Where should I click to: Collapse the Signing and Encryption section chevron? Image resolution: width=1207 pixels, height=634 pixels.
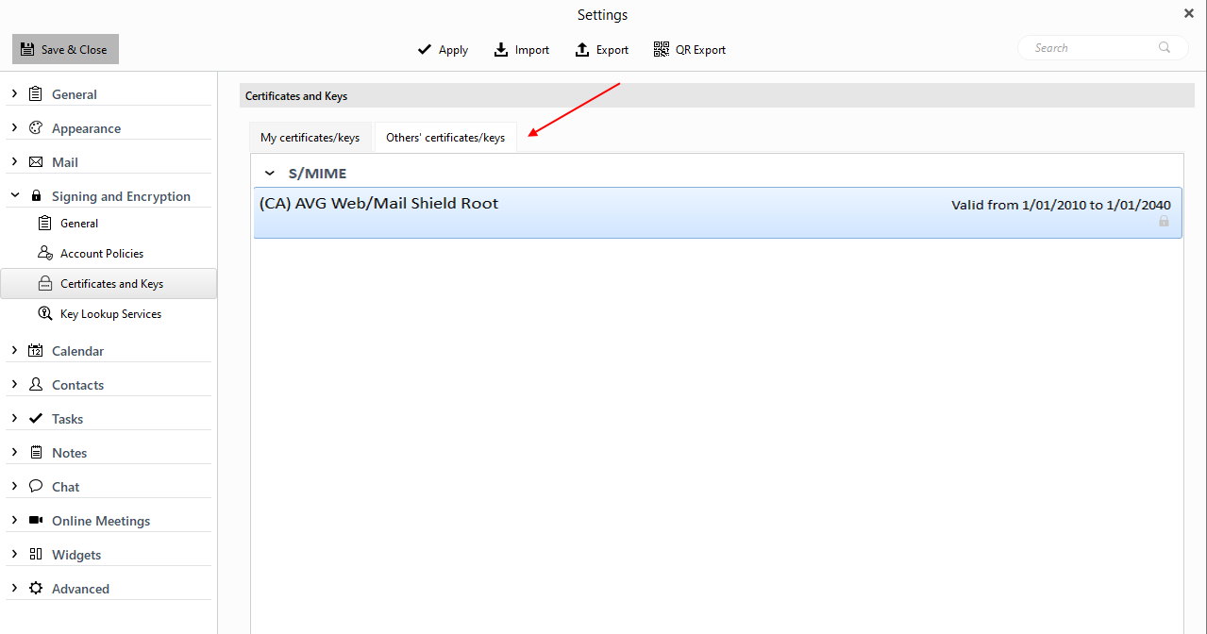14,196
